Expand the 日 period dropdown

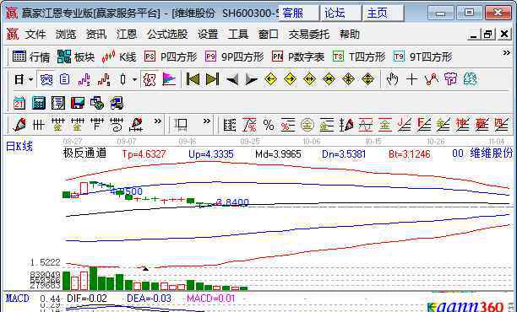[x=31, y=79]
